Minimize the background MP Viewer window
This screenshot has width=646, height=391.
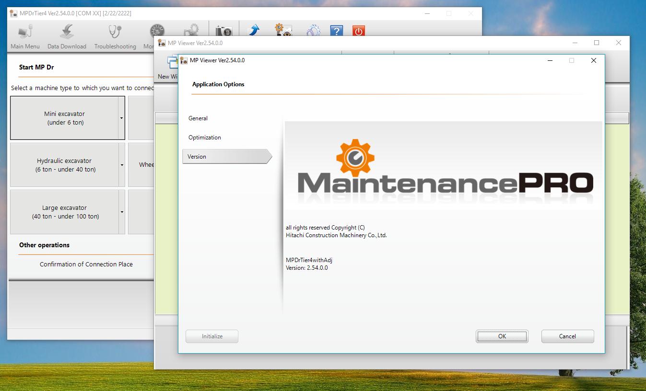tap(575, 43)
